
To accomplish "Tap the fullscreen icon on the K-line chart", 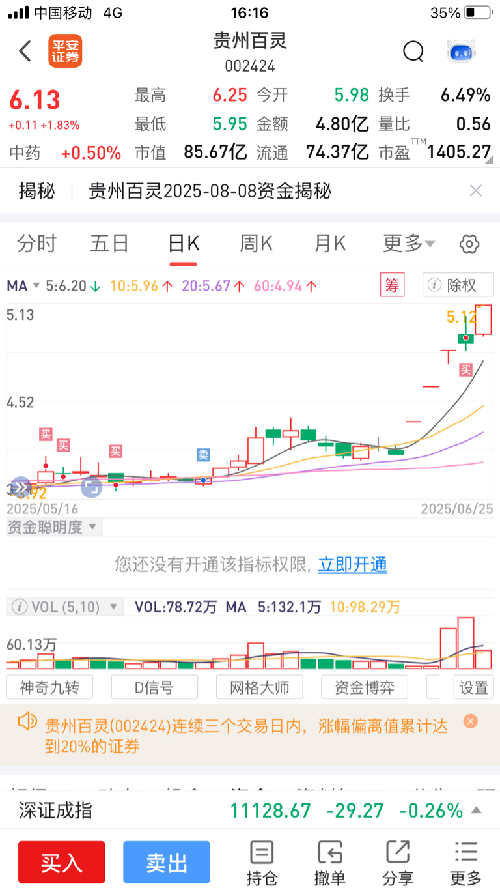I will [x=91, y=487].
